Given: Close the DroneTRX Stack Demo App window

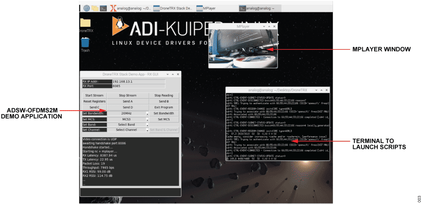Looking at the screenshot, I should coord(178,74).
